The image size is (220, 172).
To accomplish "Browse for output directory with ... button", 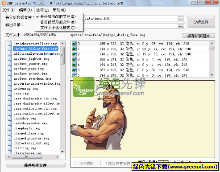I will coord(181,26).
